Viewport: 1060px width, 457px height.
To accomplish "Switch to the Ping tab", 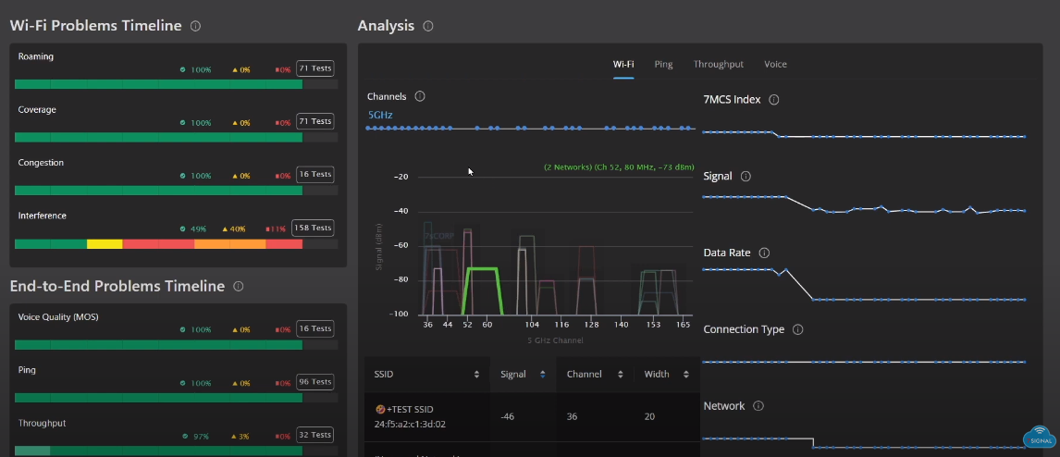I will pos(663,65).
